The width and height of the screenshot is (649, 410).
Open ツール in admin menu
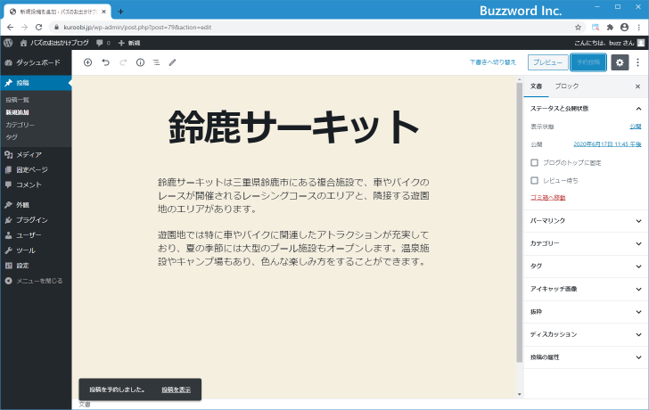click(36, 250)
